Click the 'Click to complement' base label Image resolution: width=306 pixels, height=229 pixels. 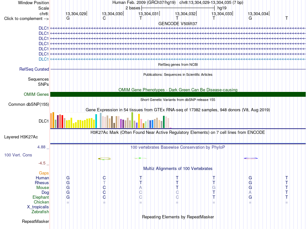pyautogui.click(x=26, y=19)
